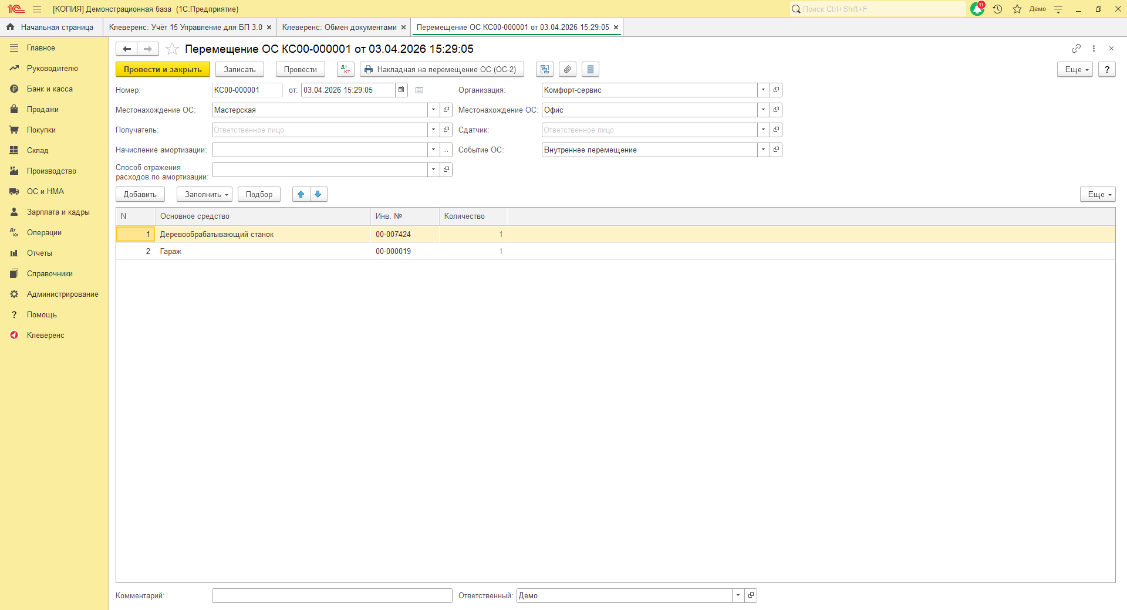Screen dimensions: 1127x610
Task: Open attached files paperclip icon
Action: pos(568,69)
